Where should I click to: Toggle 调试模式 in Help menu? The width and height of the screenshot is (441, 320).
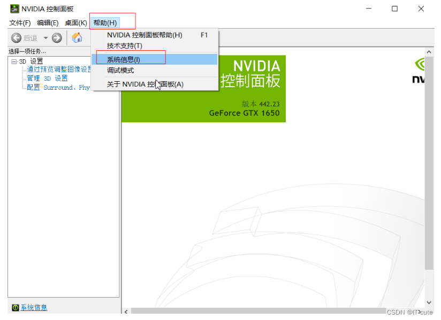click(x=155, y=71)
